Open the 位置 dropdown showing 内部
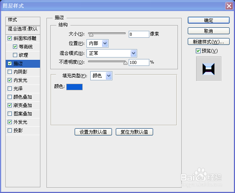Viewport: 235px width, 193px height. (98, 43)
